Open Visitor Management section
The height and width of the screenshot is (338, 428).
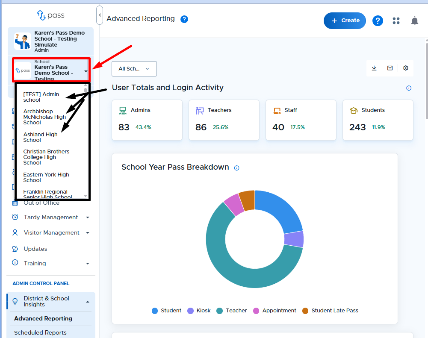tap(52, 232)
